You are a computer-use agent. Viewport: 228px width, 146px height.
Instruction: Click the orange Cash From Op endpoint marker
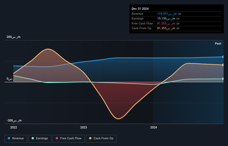pos(223,65)
